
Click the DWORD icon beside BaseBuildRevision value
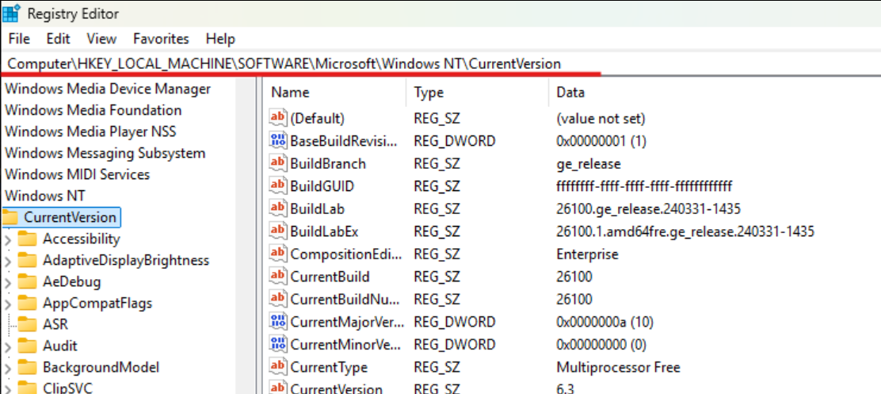tap(278, 141)
